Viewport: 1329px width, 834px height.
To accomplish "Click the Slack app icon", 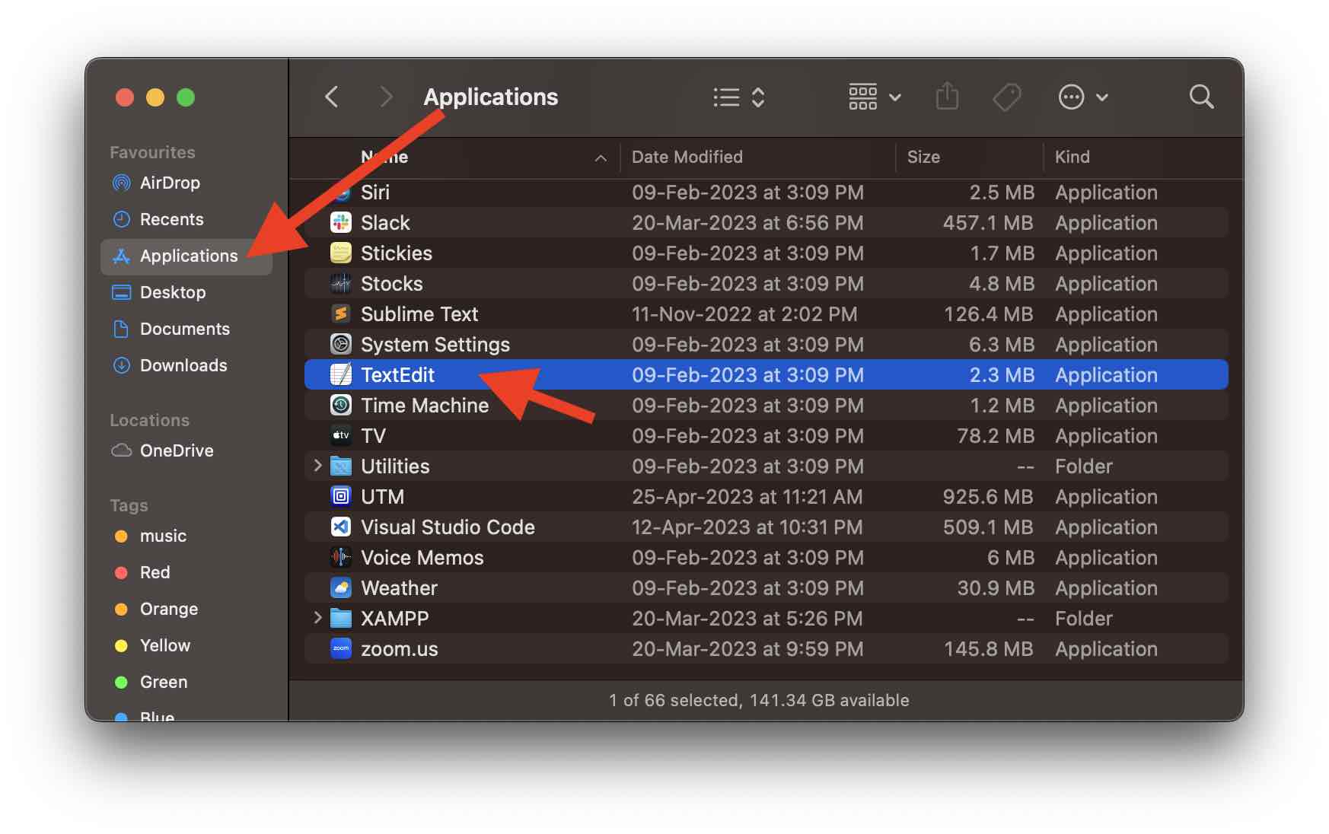I will (x=340, y=223).
